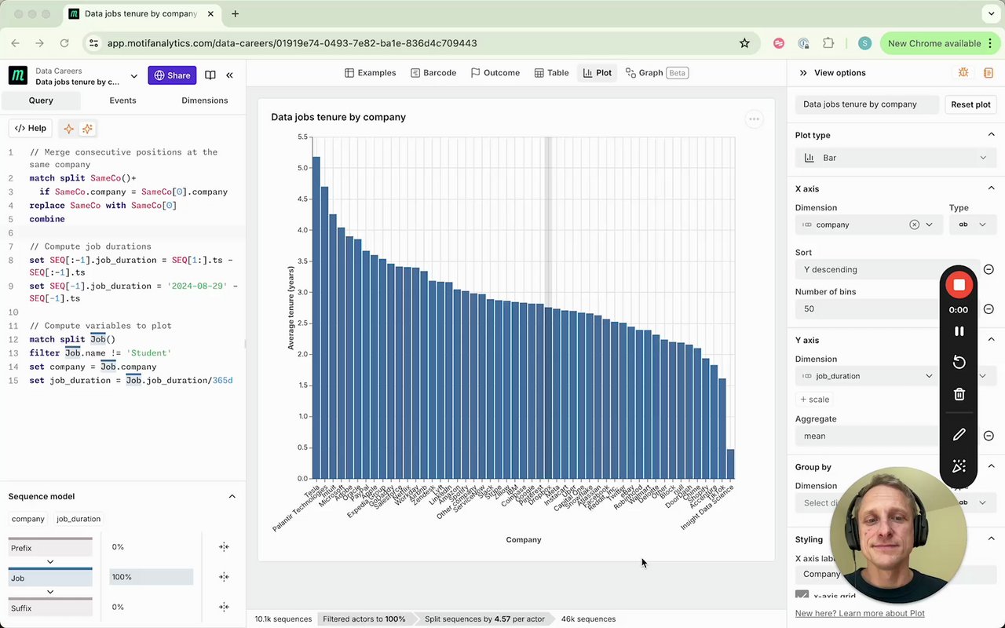Click the Reset plot button

pos(970,104)
